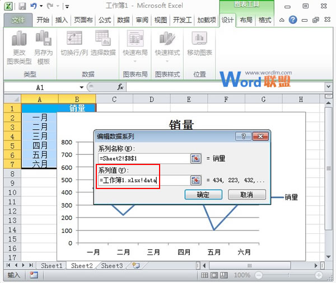Open the Customize Quick Access Toolbar dropdown
The image size is (336, 283).
(67, 7)
